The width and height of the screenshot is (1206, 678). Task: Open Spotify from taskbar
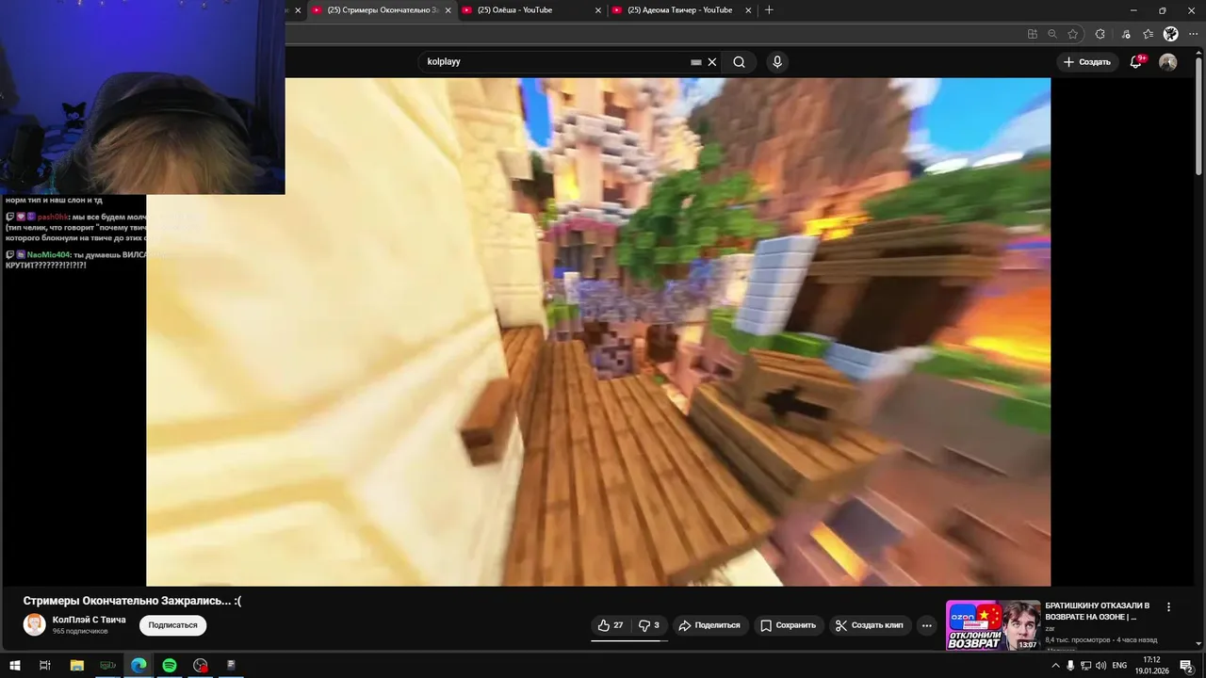click(x=170, y=665)
